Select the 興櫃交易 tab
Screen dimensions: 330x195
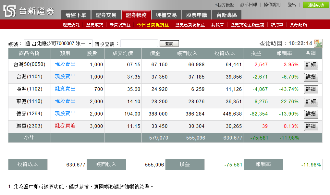click(x=166, y=15)
